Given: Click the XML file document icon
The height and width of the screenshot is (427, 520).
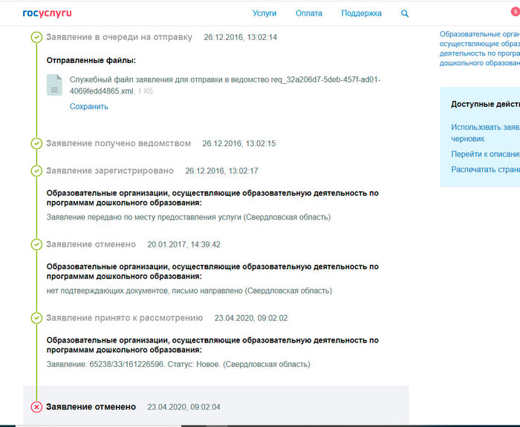Looking at the screenshot, I should pyautogui.click(x=54, y=85).
